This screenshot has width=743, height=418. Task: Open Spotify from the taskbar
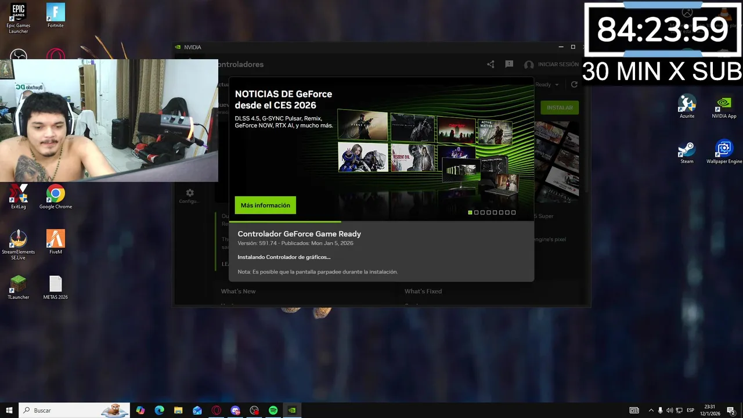click(273, 410)
